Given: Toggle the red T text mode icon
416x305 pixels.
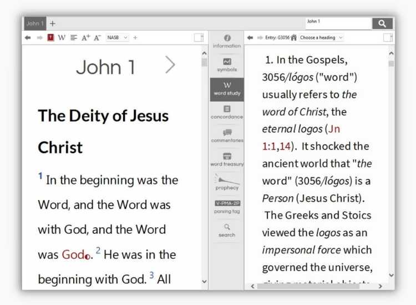Looking at the screenshot, I should [50, 38].
